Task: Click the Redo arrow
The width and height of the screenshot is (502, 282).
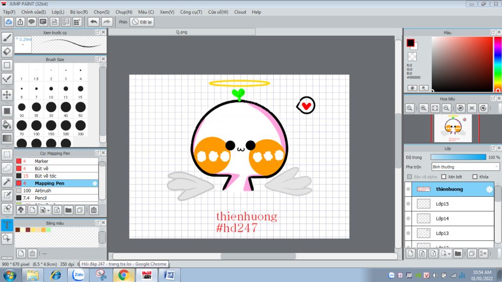Action: pos(107,22)
